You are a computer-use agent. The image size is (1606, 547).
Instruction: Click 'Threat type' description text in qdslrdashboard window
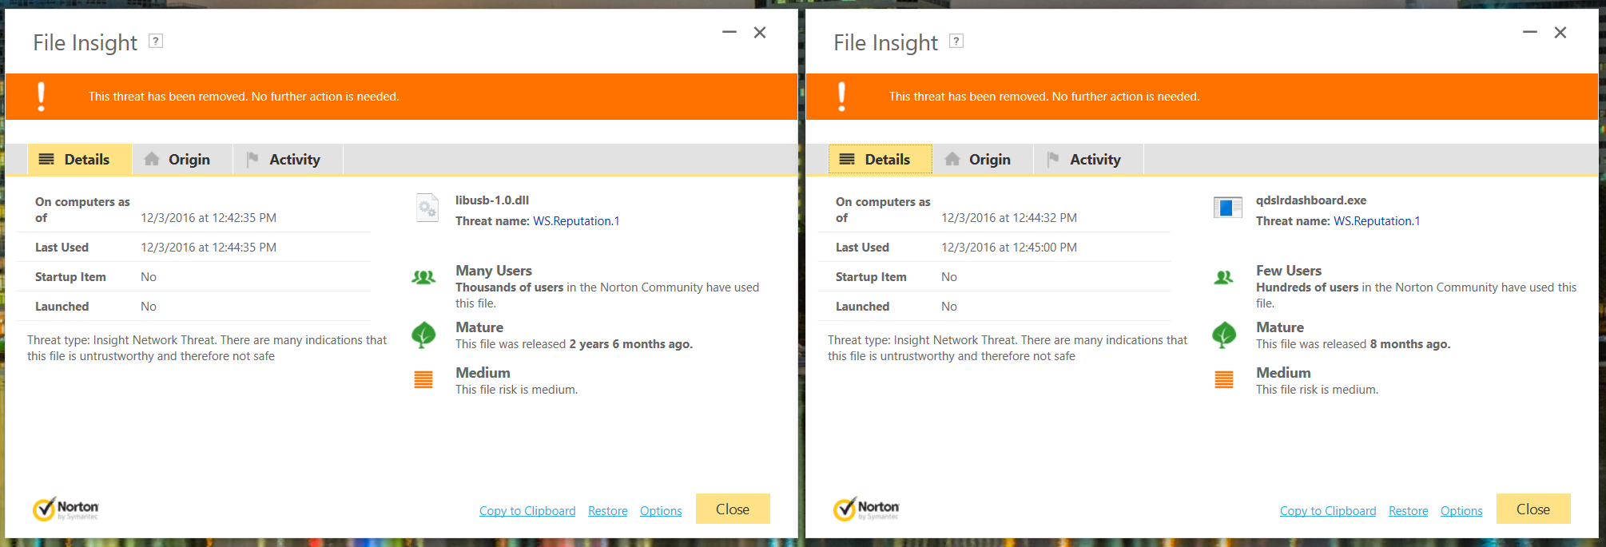(1008, 348)
